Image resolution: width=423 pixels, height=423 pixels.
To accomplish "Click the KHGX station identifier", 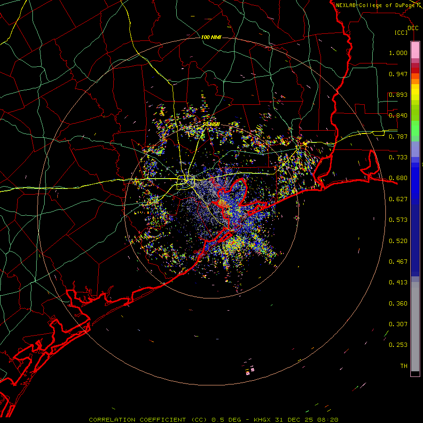I will pyautogui.click(x=263, y=420).
